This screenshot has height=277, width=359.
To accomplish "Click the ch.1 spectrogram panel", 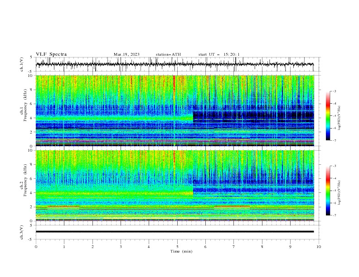I will coord(175,110).
